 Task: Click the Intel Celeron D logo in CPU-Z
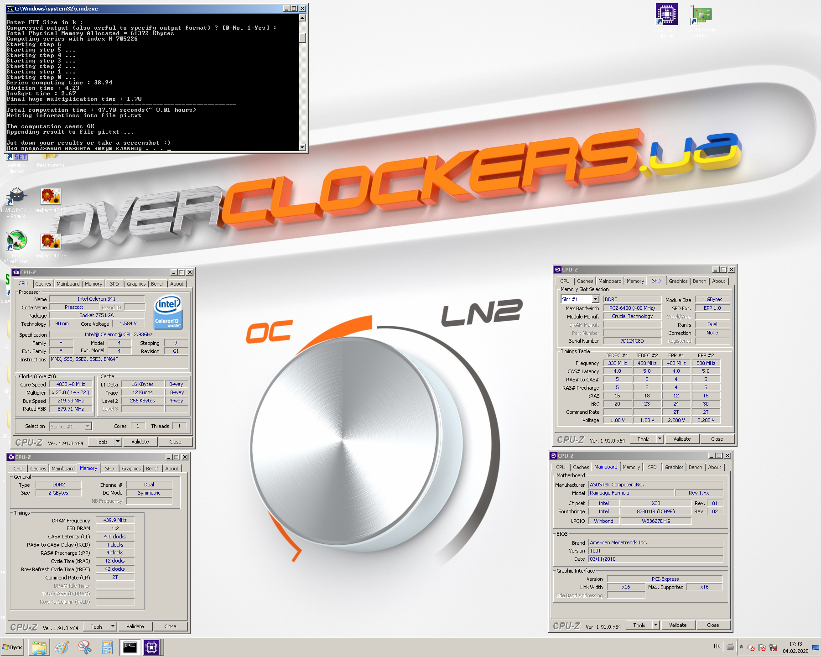168,313
